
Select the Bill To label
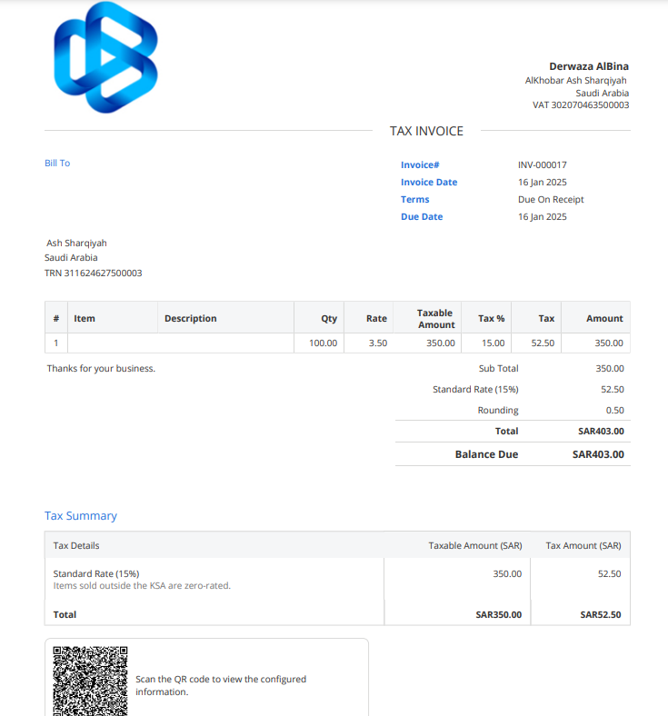pyautogui.click(x=57, y=164)
